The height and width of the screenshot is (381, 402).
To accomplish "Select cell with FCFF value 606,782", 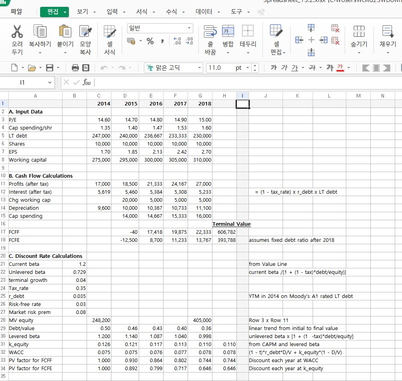I will tap(224, 232).
